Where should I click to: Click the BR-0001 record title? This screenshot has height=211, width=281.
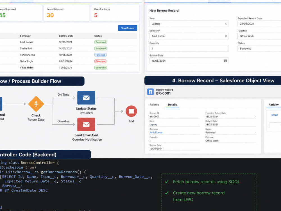tap(163, 93)
